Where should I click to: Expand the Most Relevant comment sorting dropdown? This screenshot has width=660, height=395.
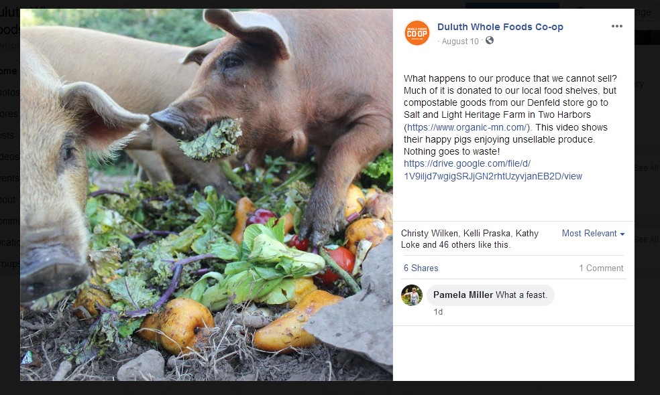pyautogui.click(x=594, y=234)
